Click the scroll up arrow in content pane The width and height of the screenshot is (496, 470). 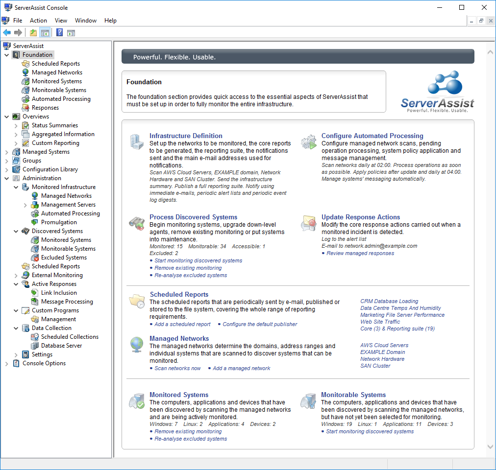coord(490,52)
